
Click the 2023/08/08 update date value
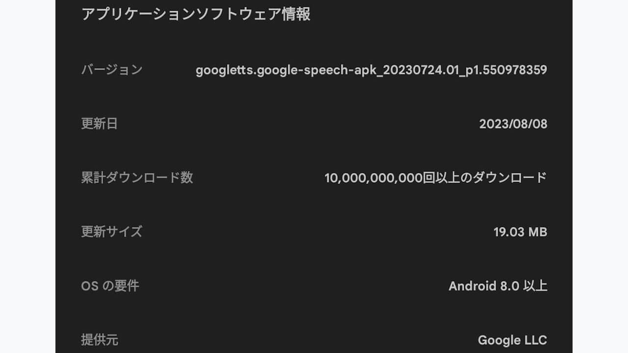point(513,124)
